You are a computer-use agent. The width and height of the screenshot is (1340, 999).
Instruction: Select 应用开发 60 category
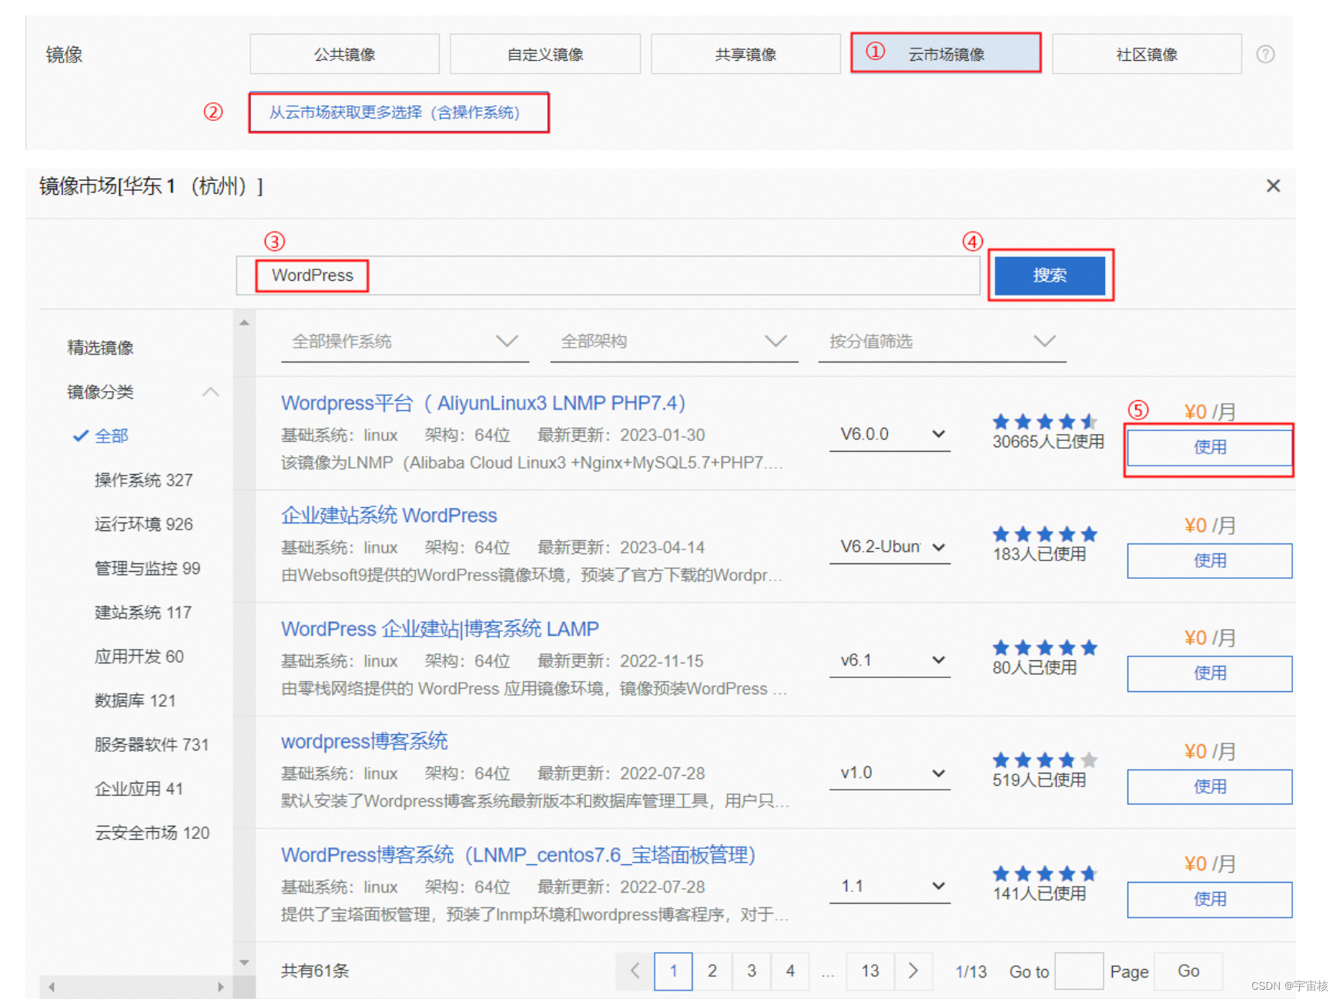click(139, 657)
